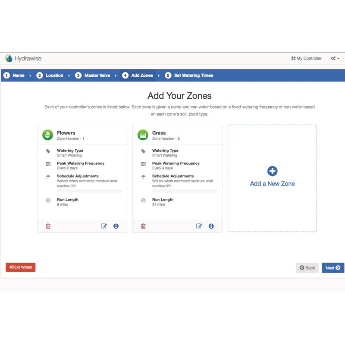Open the settings gear dropdown
This screenshot has width=345, height=345.
coord(335,59)
